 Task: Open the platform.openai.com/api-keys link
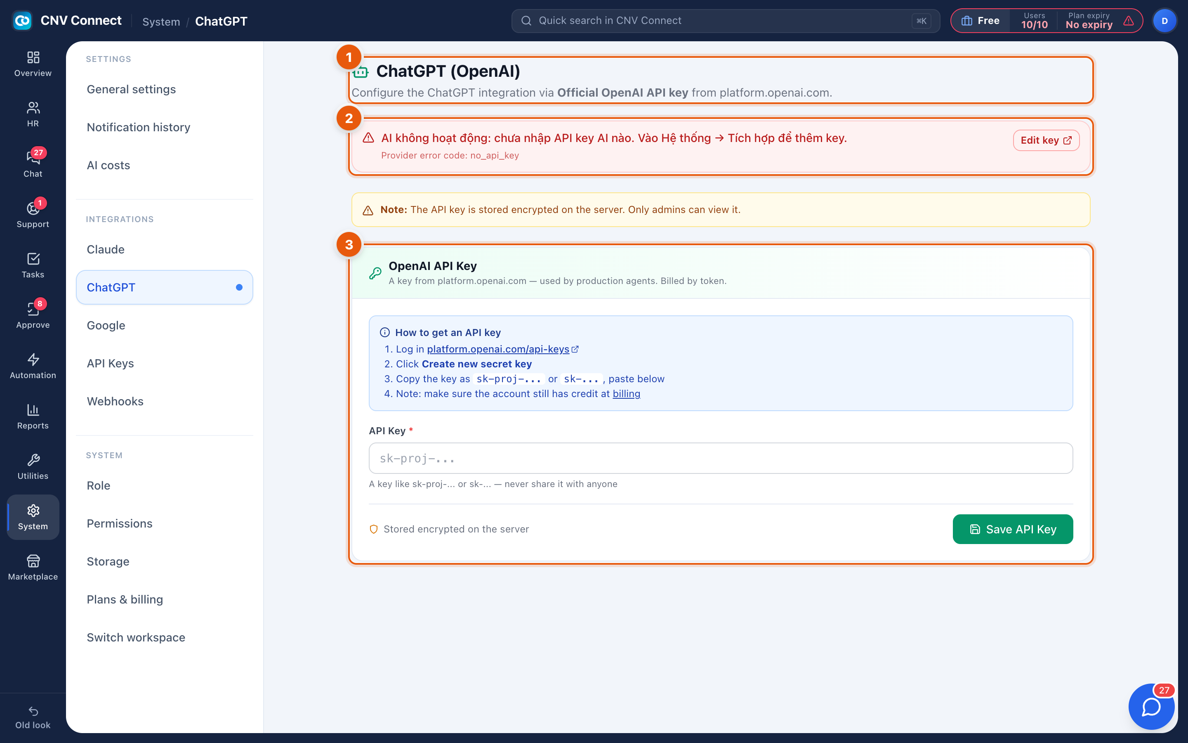tap(502, 349)
